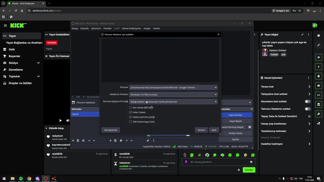Open OBS Studio from the taskbar
The width and height of the screenshot is (324, 182).
(46, 179)
